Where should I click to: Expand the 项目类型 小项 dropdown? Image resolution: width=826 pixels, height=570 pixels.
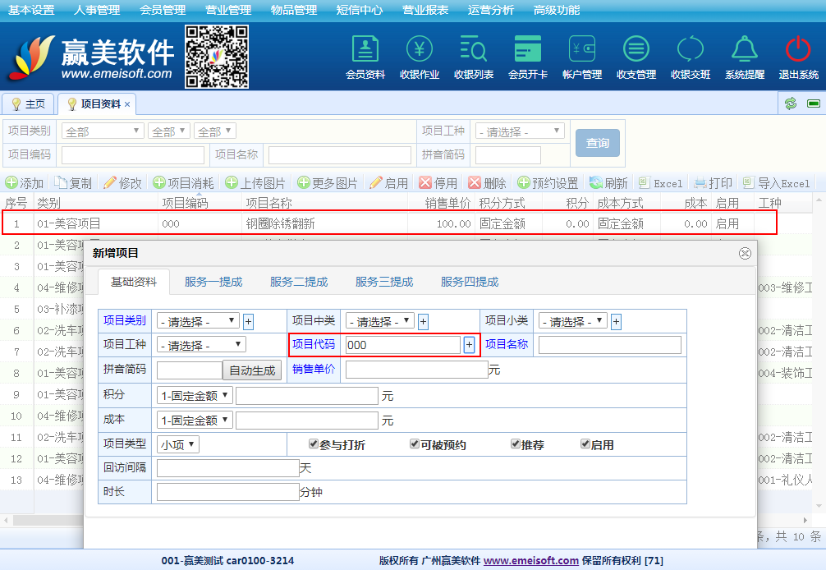point(178,444)
